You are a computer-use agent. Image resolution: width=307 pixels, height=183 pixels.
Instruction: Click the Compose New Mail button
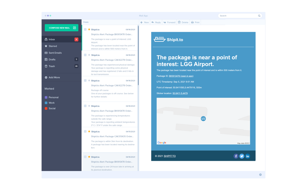61,28
